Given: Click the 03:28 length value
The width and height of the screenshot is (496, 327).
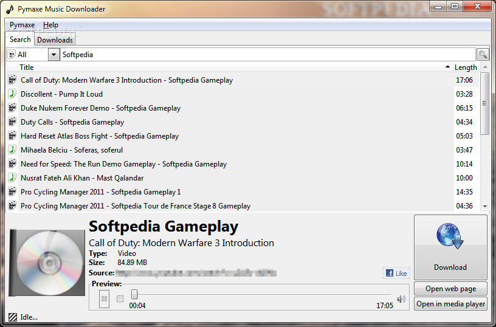Looking at the screenshot, I should tap(464, 94).
